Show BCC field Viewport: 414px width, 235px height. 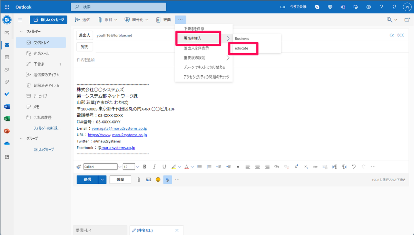[x=401, y=35]
